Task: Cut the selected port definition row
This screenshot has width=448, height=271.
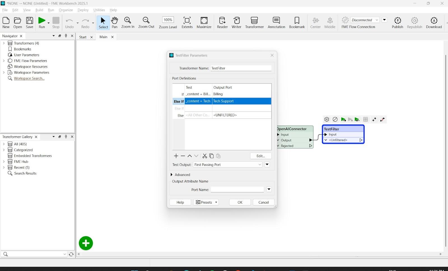Action: pos(205,156)
